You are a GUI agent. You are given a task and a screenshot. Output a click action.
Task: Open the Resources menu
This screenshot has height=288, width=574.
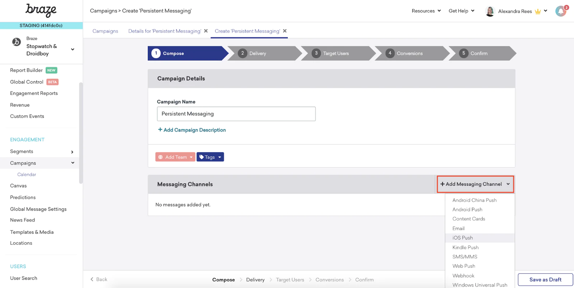tap(426, 11)
